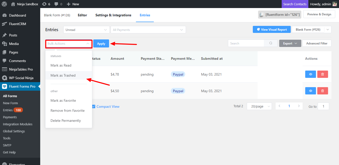Screen dimensions: 339x165
Task: Switch to the Entries tab
Action: coord(145,15)
